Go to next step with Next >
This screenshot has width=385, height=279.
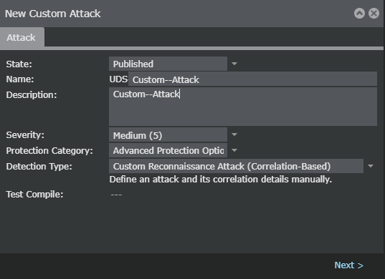[348, 265]
